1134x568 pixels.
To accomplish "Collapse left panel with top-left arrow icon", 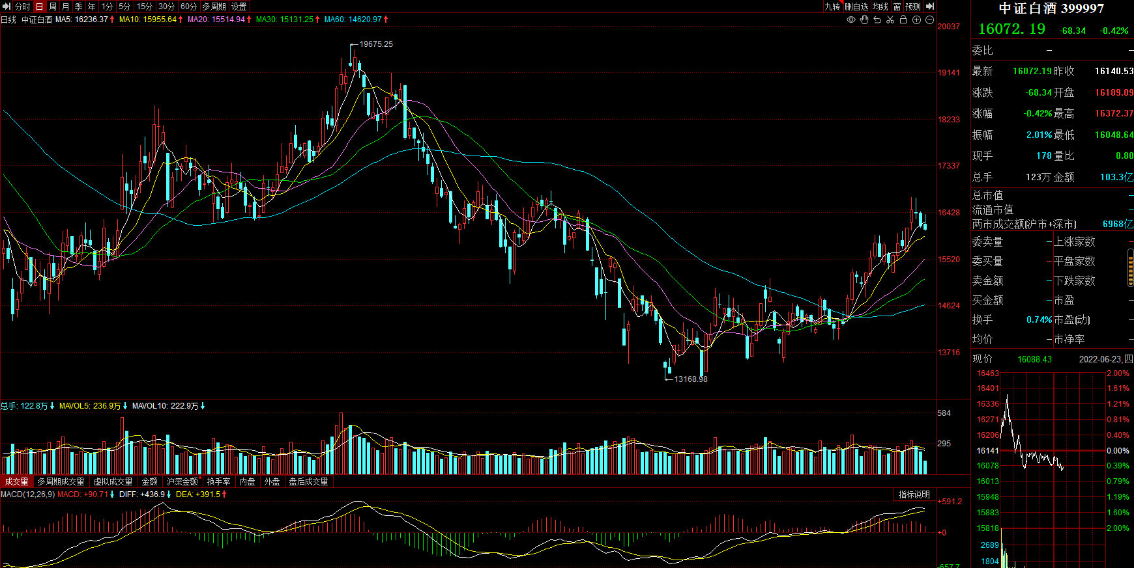I will [7, 7].
